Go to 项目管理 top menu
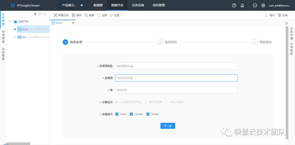 pos(159,5)
